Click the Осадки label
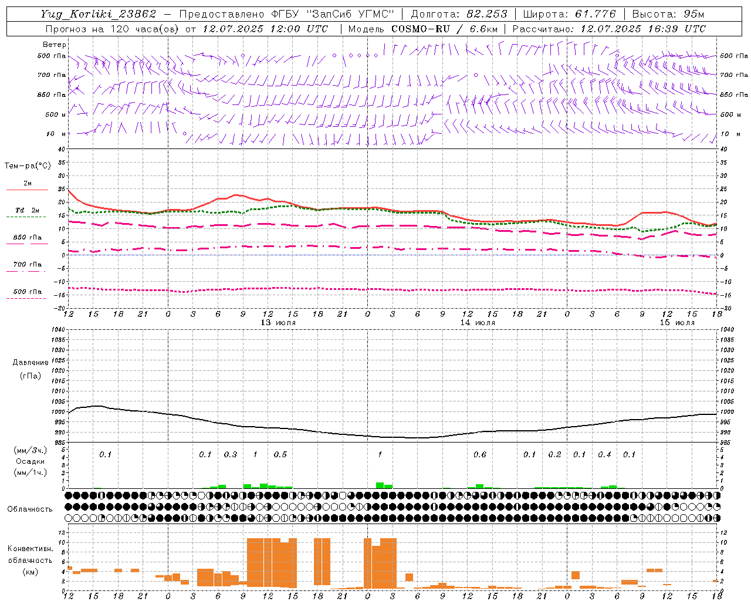 click(x=30, y=461)
